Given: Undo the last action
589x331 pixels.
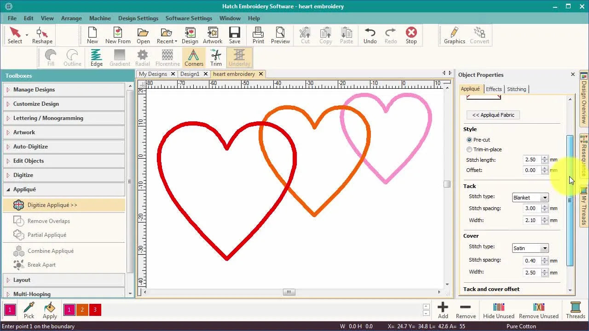Looking at the screenshot, I should point(370,35).
